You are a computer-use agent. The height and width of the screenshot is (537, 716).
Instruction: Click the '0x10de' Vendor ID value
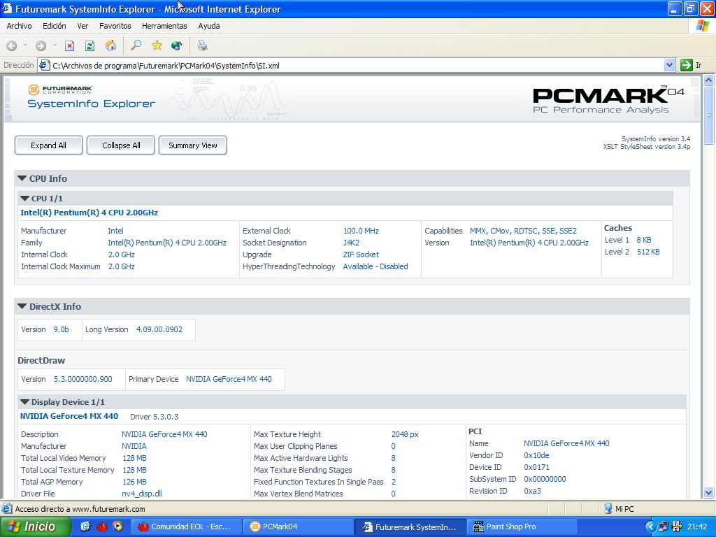click(x=536, y=455)
